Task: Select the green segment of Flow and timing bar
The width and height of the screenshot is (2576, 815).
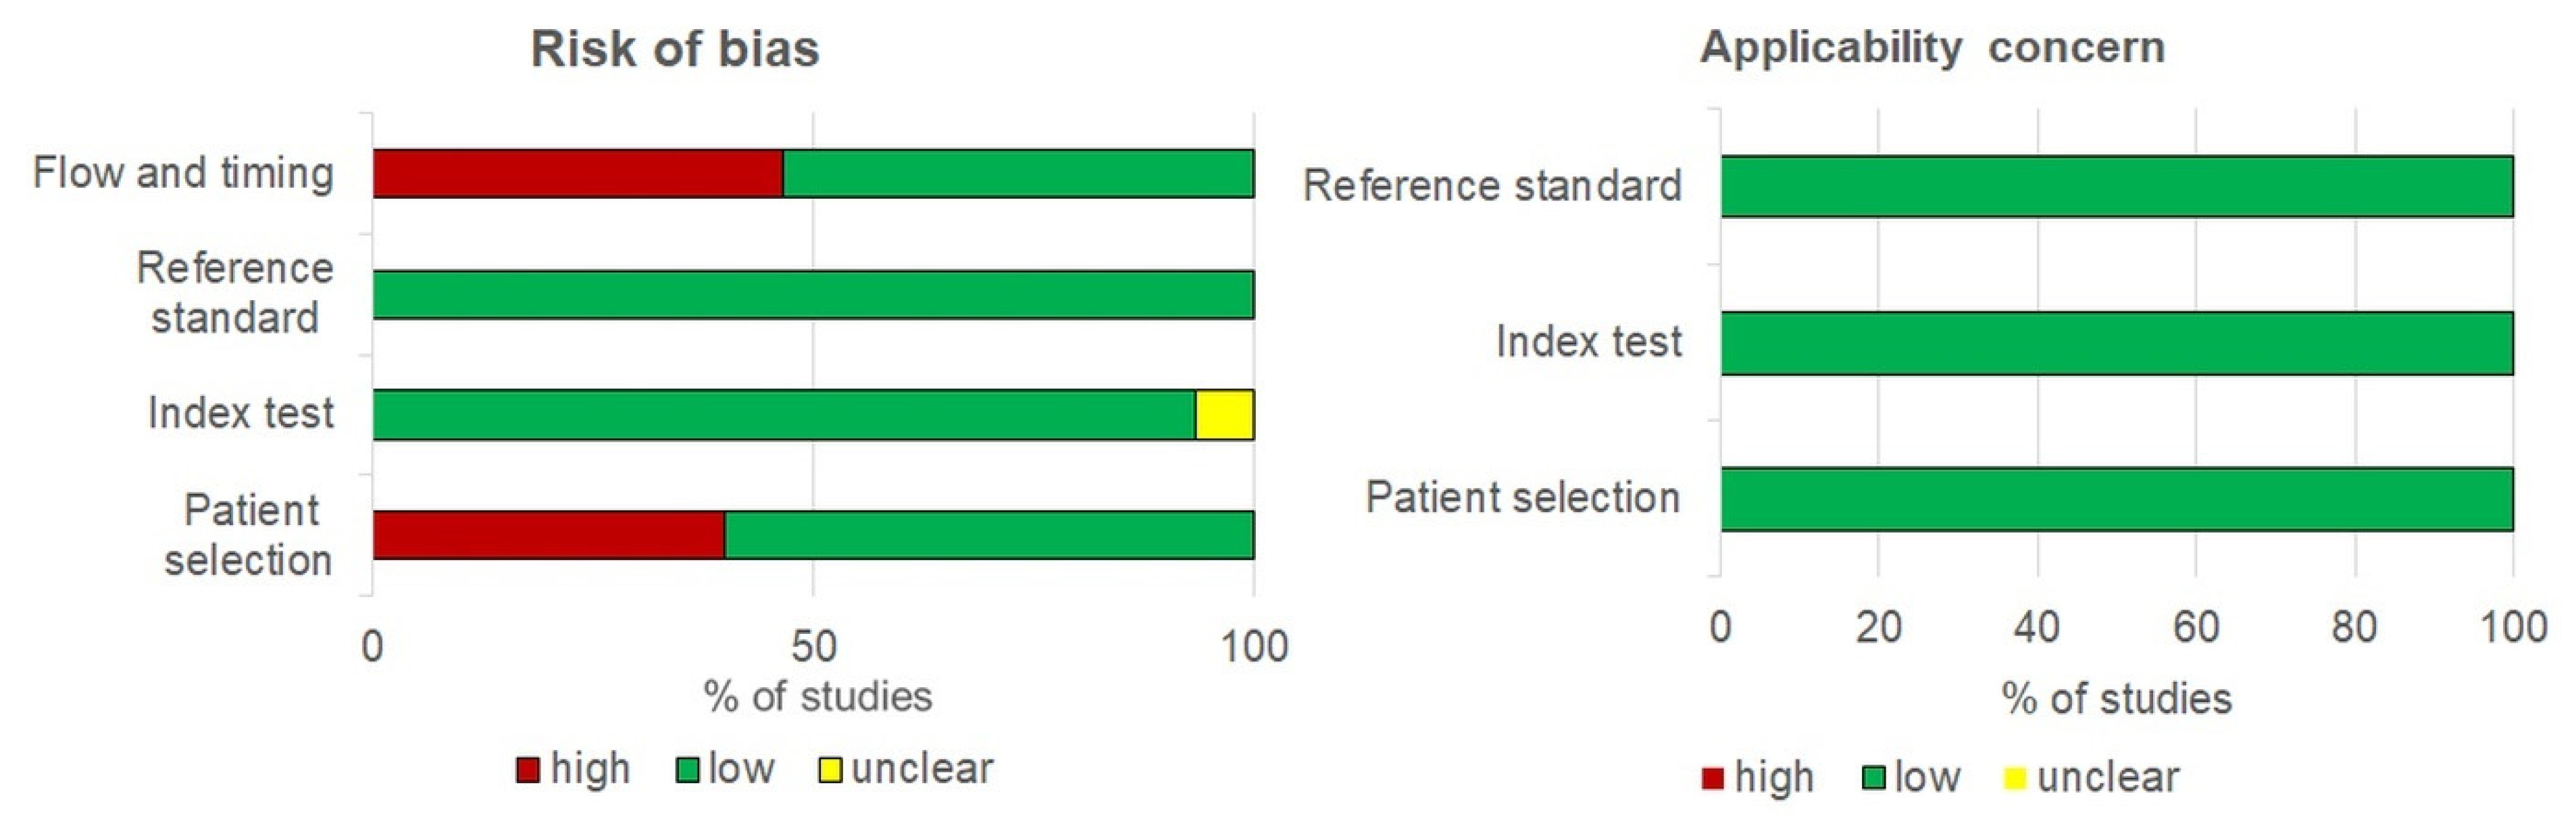Action: click(x=1018, y=174)
